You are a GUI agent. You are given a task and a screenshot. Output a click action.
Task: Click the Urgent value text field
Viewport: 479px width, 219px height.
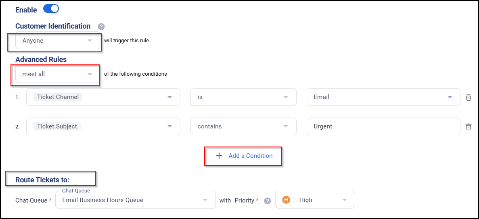[x=383, y=126]
